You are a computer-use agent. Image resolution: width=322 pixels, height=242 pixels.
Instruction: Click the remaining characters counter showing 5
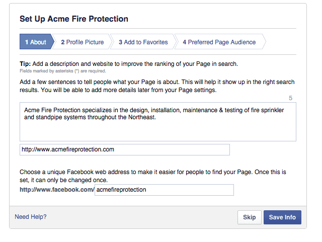tap(290, 98)
